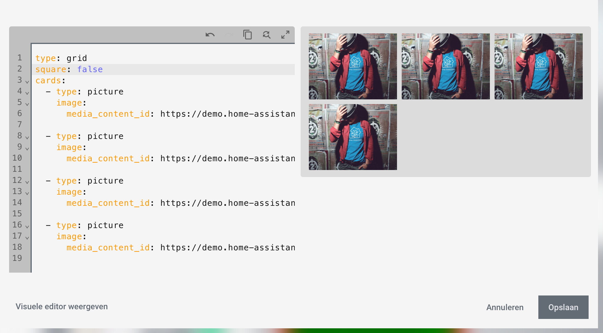The height and width of the screenshot is (333, 603).
Task: Open find and replace icon
Action: 266,35
